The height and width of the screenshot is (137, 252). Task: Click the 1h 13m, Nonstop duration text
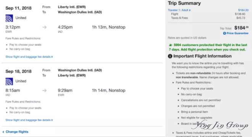109,27
